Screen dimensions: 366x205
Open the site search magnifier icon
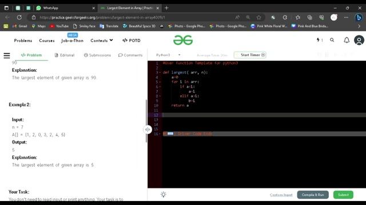click(332, 40)
